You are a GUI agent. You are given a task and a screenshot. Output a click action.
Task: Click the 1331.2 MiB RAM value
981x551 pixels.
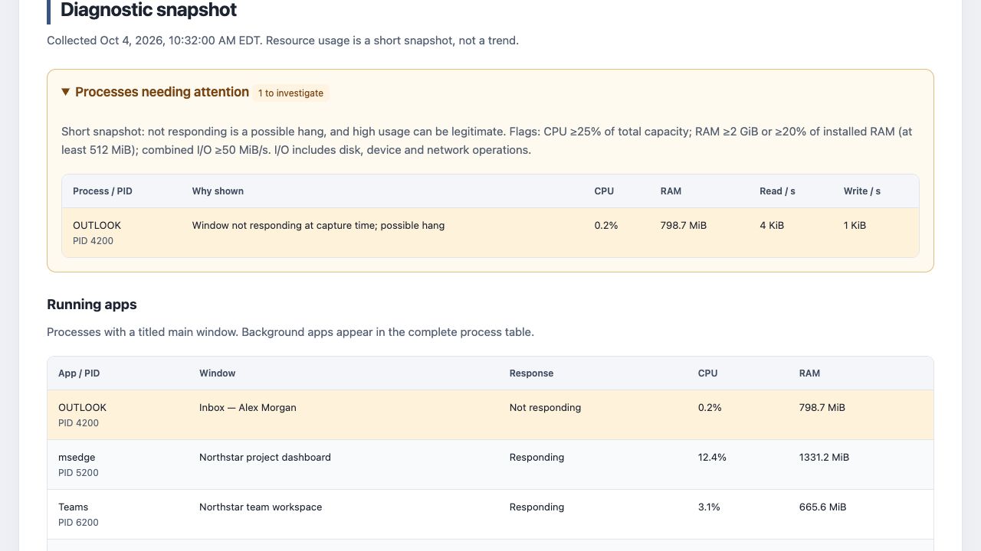824,458
